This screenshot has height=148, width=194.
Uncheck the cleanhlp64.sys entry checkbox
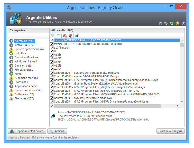[52, 80]
